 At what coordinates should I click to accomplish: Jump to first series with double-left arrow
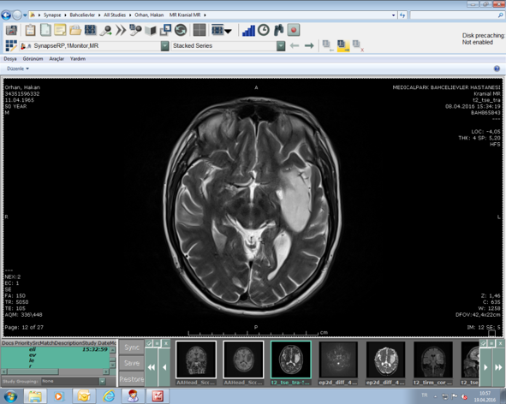pos(151,367)
